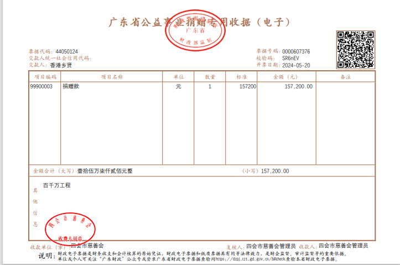Click the 项目名称 column header
The height and width of the screenshot is (265, 400).
click(112, 77)
